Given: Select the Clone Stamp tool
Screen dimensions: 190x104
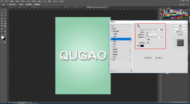Looking at the screenshot, I should 2,21.
